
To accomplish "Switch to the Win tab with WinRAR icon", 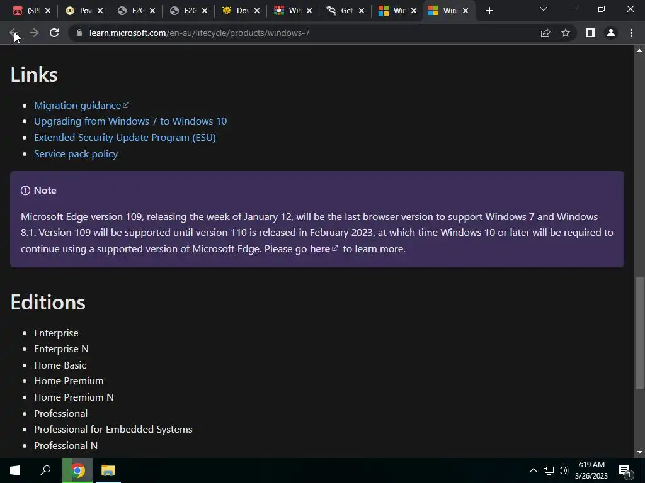I will point(287,11).
